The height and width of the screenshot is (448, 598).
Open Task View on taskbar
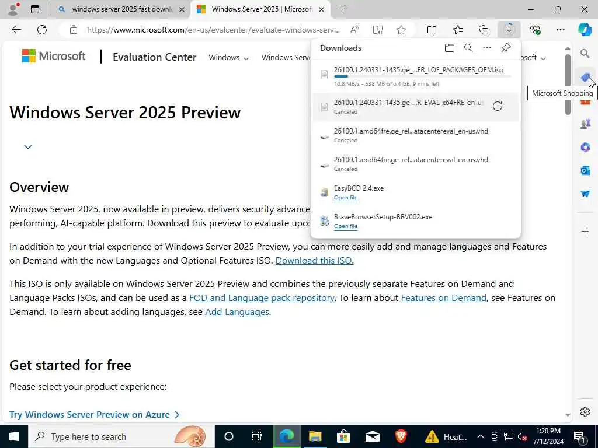[257, 436]
